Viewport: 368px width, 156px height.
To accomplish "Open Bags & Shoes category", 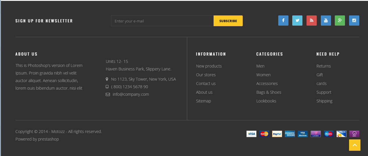I will tap(269, 92).
